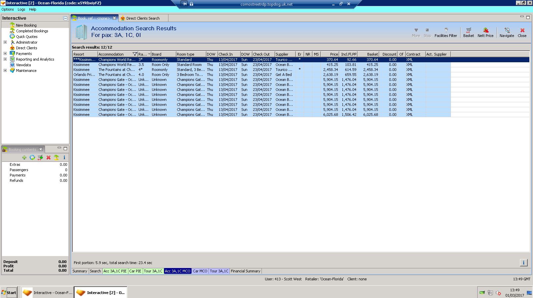This screenshot has width=533, height=298.
Task: Open the Rating column dropdown arrow
Action: 149,54
